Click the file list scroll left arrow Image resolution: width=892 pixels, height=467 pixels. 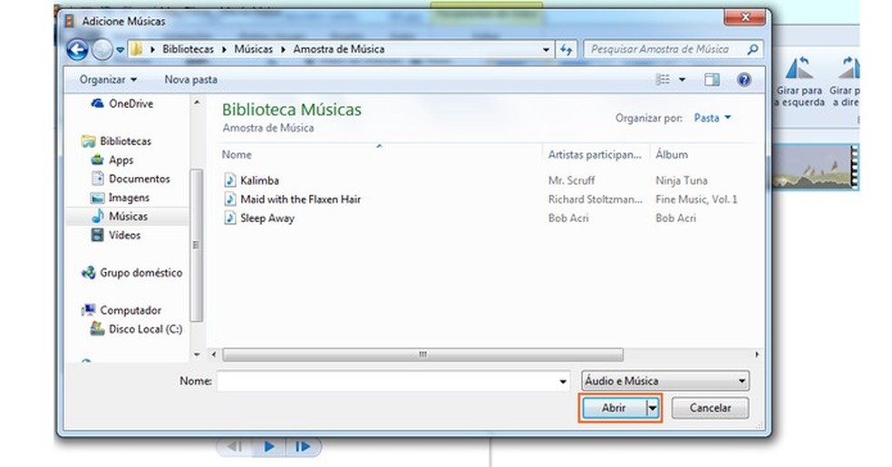coord(214,355)
